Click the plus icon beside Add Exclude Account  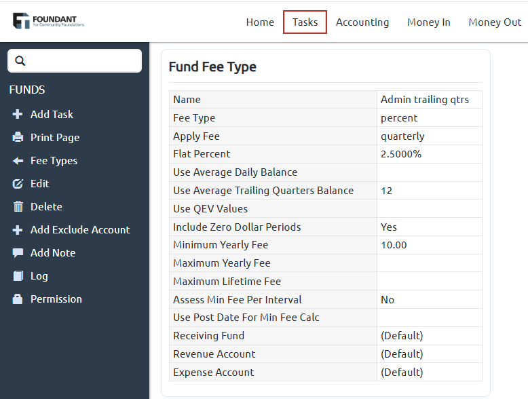click(x=18, y=230)
